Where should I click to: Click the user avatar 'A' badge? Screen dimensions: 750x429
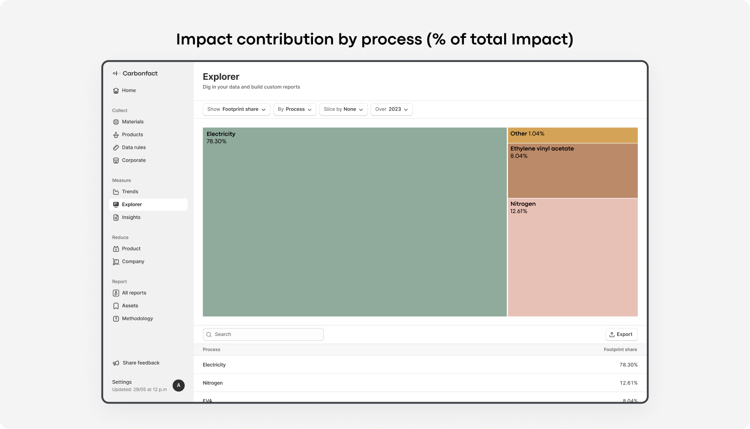(x=179, y=385)
